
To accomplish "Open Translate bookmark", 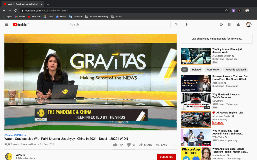I will click(76, 17).
